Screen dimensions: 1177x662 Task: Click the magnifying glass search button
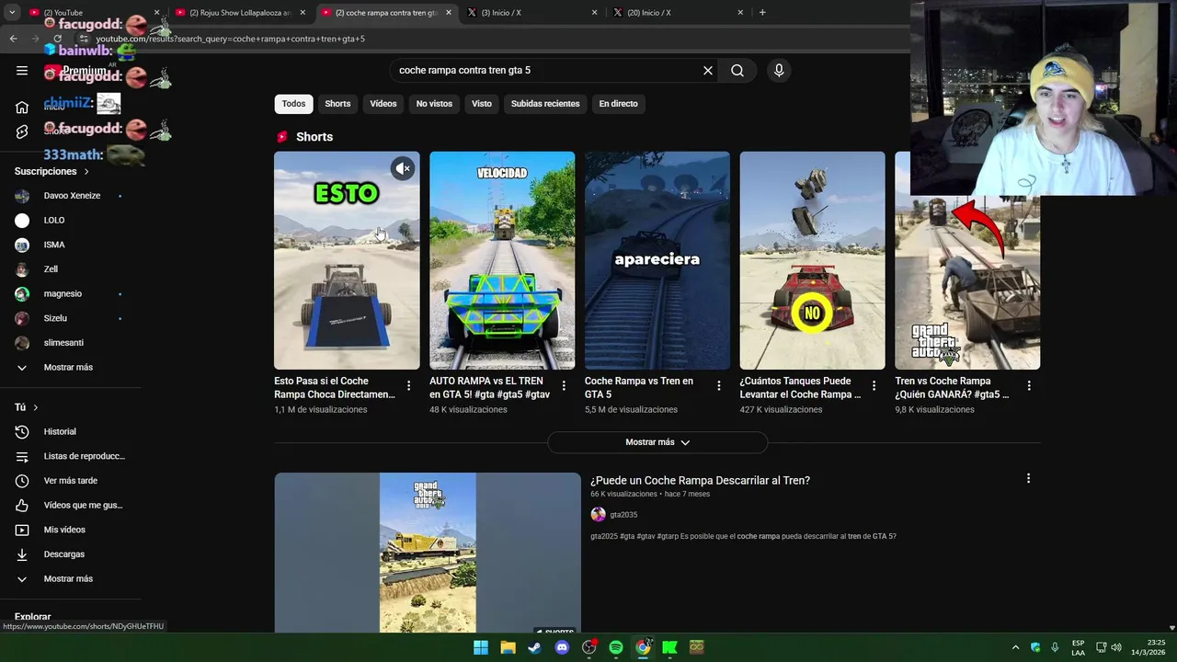737,71
